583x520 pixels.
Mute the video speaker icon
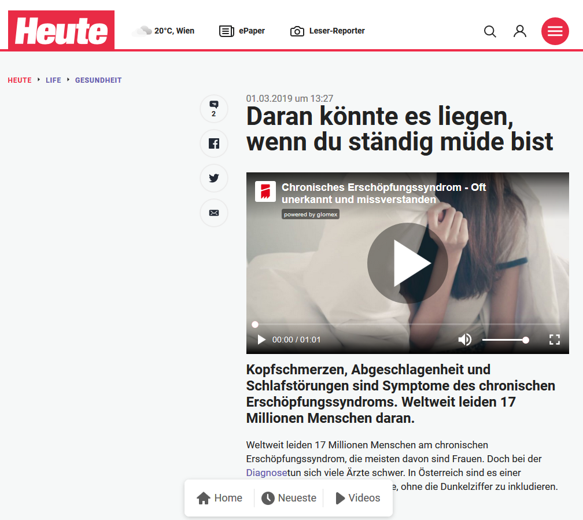click(x=464, y=339)
